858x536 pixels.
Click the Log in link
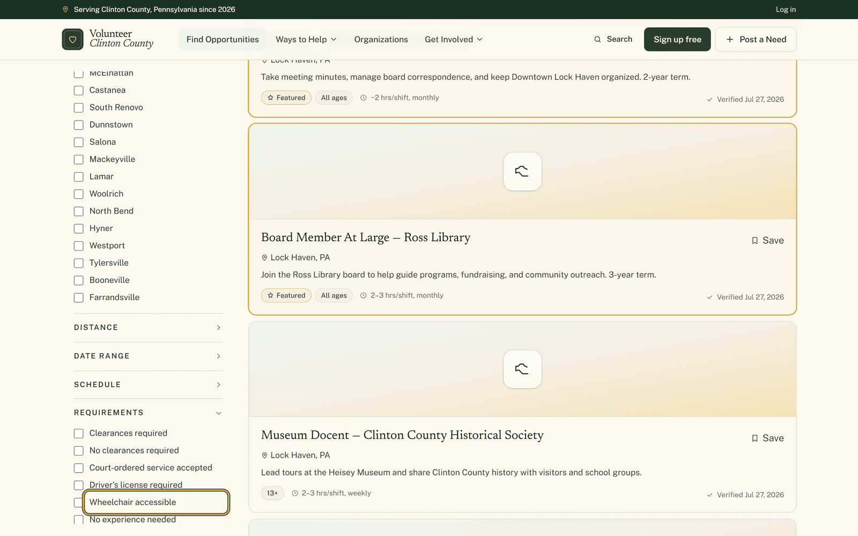pos(786,10)
